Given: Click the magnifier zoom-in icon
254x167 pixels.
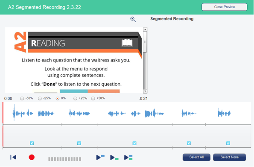Looking at the screenshot, I should click(133, 19).
